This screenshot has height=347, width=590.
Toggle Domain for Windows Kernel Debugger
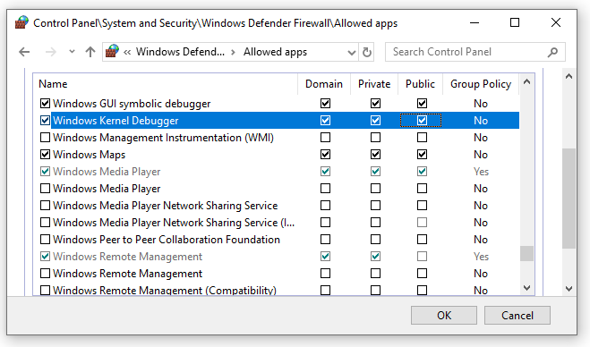tap(326, 121)
